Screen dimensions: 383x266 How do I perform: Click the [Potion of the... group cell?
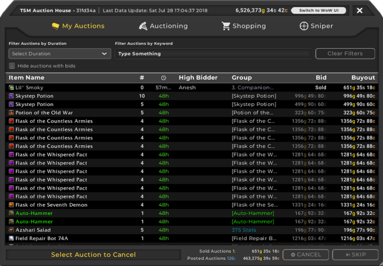tap(252, 113)
